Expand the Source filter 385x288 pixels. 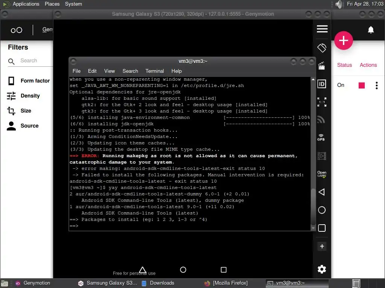point(23,126)
